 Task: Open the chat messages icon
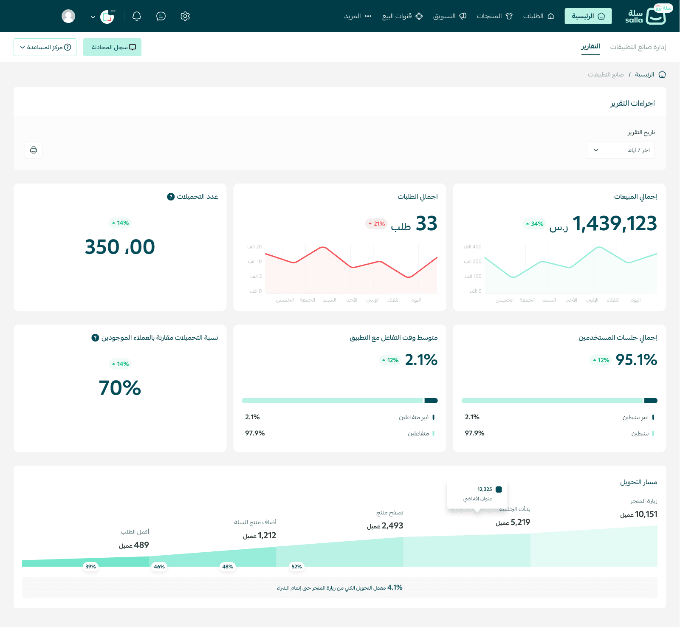pyautogui.click(x=161, y=16)
